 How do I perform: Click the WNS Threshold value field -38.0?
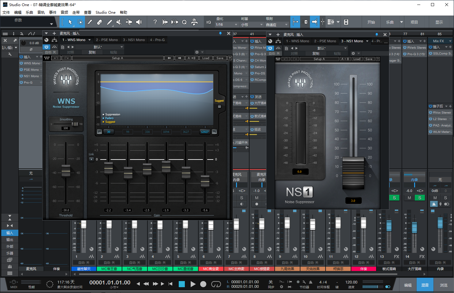(66, 210)
